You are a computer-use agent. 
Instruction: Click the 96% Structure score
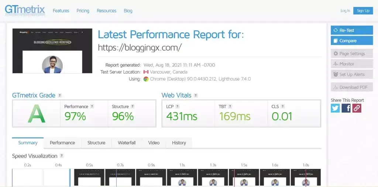pyautogui.click(x=123, y=116)
